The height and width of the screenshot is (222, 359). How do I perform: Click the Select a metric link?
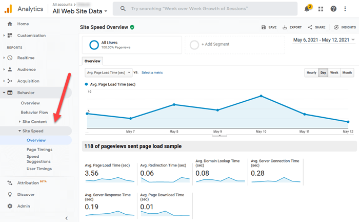152,72
